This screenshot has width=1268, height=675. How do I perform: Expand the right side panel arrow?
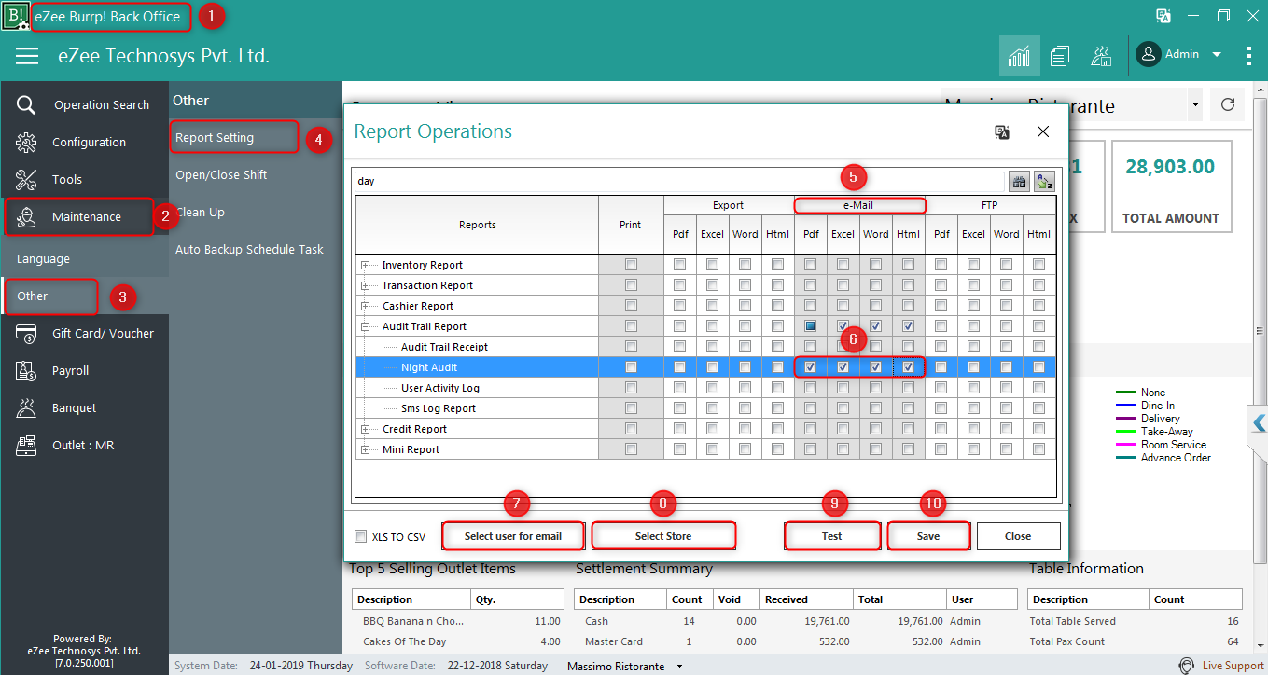tap(1258, 422)
